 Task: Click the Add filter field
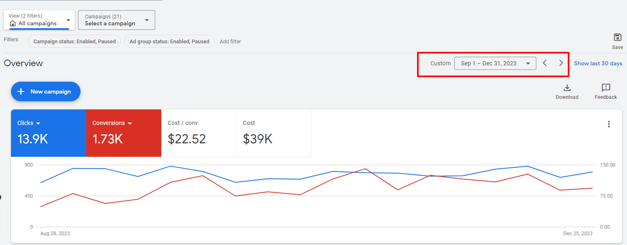pyautogui.click(x=230, y=41)
